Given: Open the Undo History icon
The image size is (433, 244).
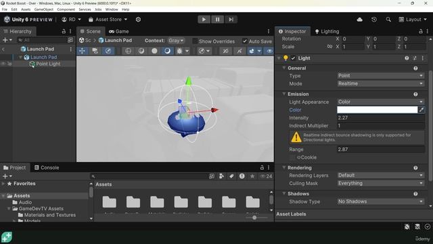Looking at the screenshot, I should [374, 20].
